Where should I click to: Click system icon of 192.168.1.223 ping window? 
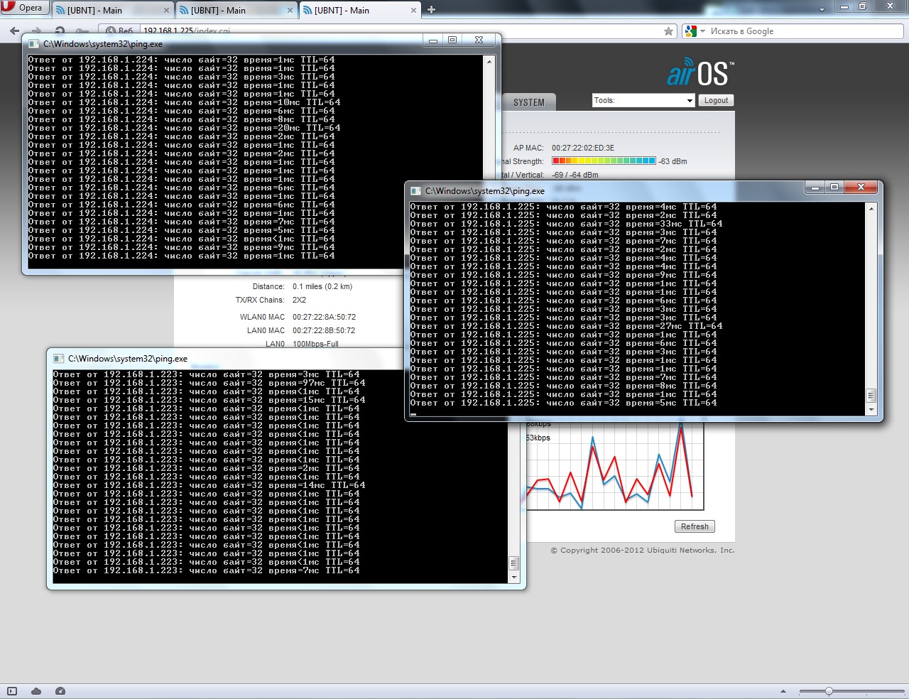[x=59, y=359]
